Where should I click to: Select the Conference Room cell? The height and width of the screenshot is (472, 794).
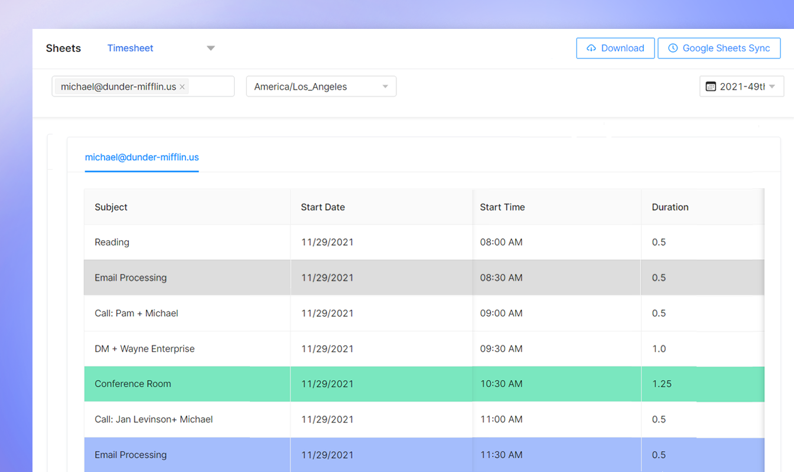(187, 384)
